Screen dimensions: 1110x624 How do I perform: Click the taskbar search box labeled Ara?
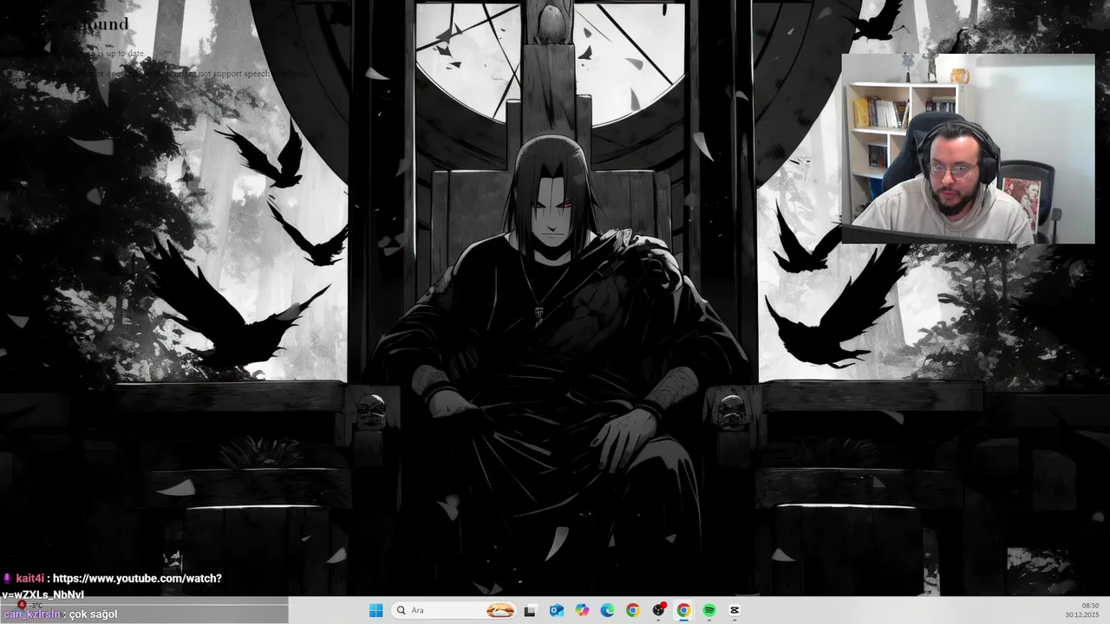pyautogui.click(x=454, y=610)
